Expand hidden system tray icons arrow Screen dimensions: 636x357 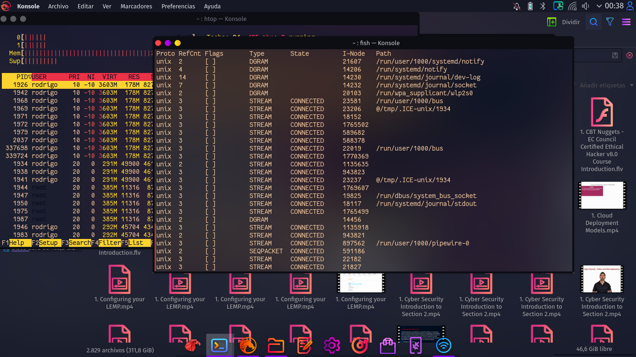pos(599,6)
